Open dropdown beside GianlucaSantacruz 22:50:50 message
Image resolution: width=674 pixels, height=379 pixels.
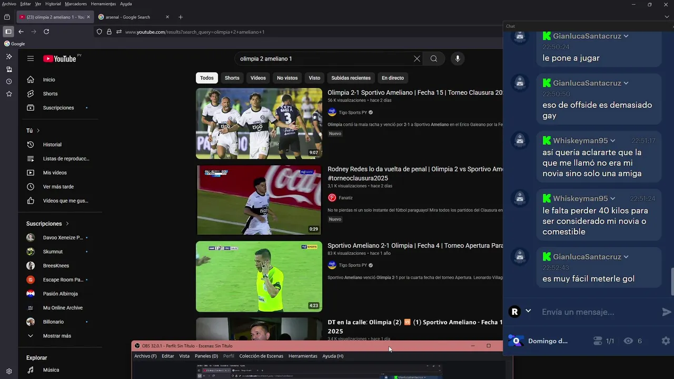(x=626, y=83)
